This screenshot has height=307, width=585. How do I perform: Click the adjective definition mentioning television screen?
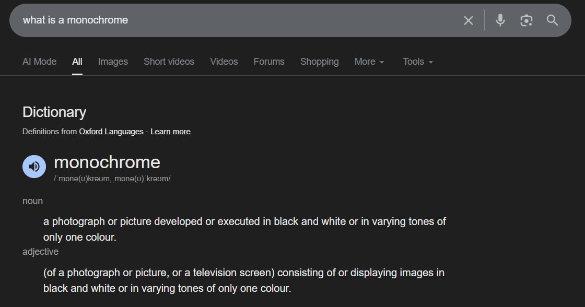tap(243, 280)
